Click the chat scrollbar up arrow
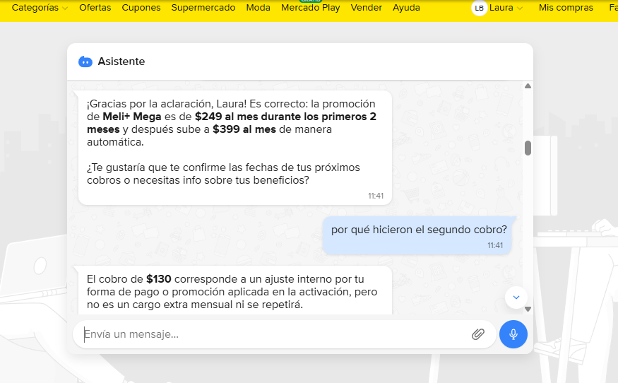 point(528,86)
